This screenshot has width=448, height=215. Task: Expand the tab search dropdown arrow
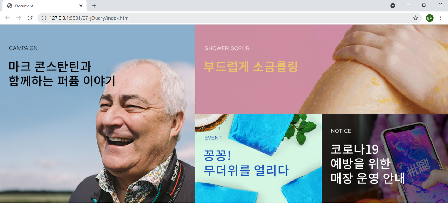[393, 6]
